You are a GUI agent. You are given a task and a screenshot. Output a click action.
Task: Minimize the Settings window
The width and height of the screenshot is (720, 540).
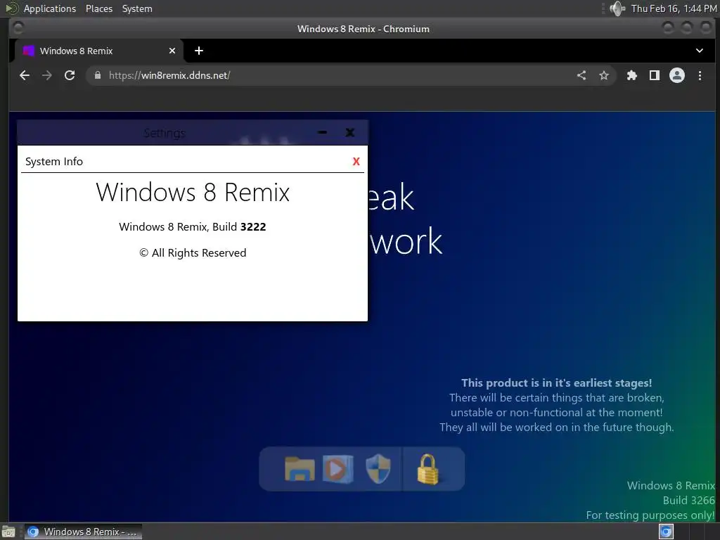(x=322, y=132)
